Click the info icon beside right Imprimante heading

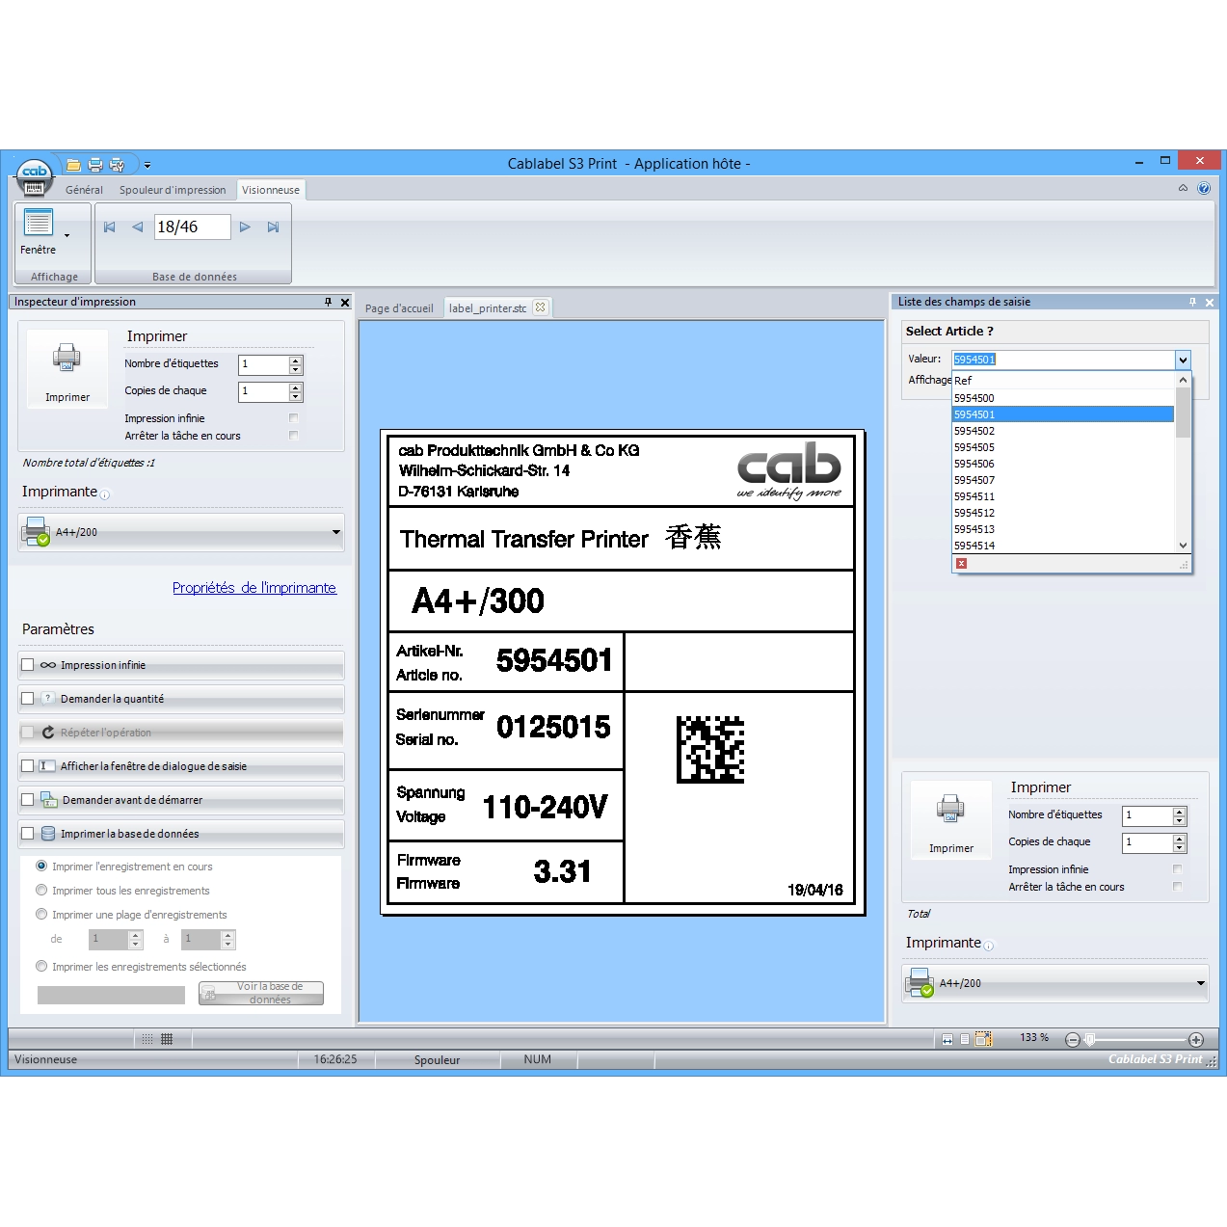pos(989,947)
